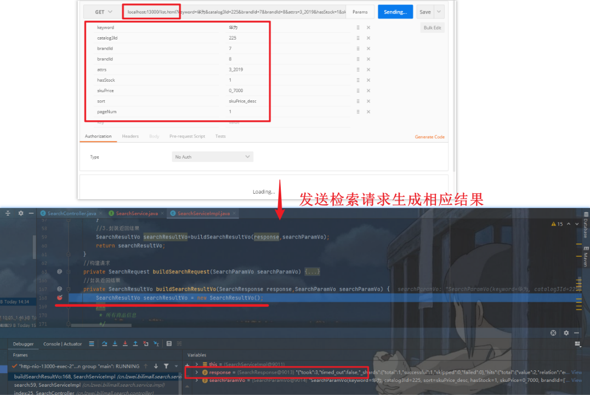Select the SearchServiceImpl.java editor tab
Image resolution: width=590 pixels, height=395 pixels.
pyautogui.click(x=203, y=213)
